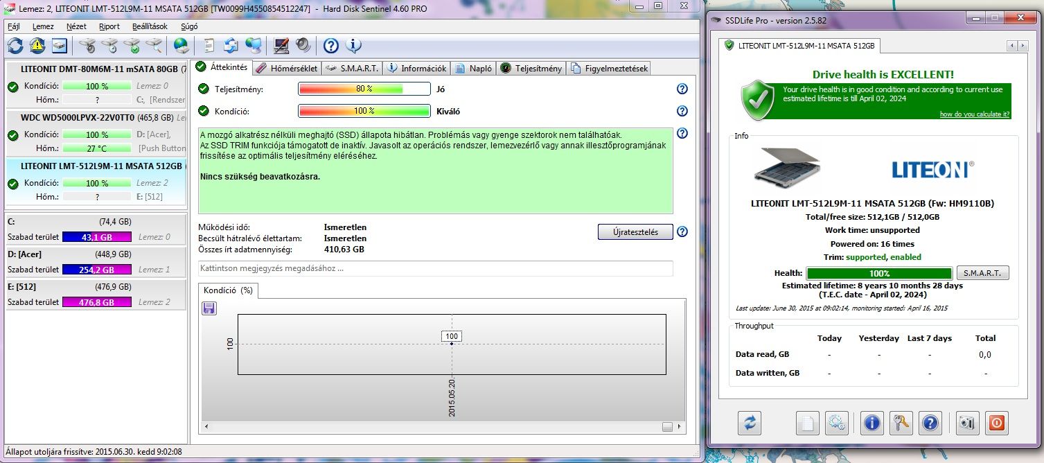Click the globe with disk toolbar icon
The width and height of the screenshot is (1044, 463).
(x=182, y=46)
